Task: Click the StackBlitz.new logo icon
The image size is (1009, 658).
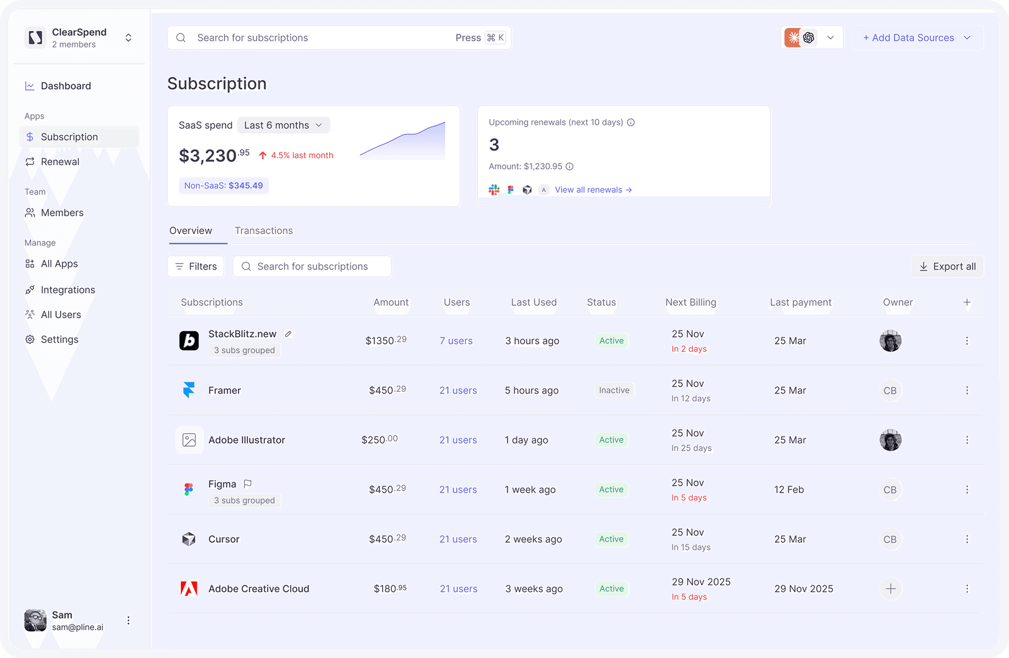Action: click(x=189, y=340)
